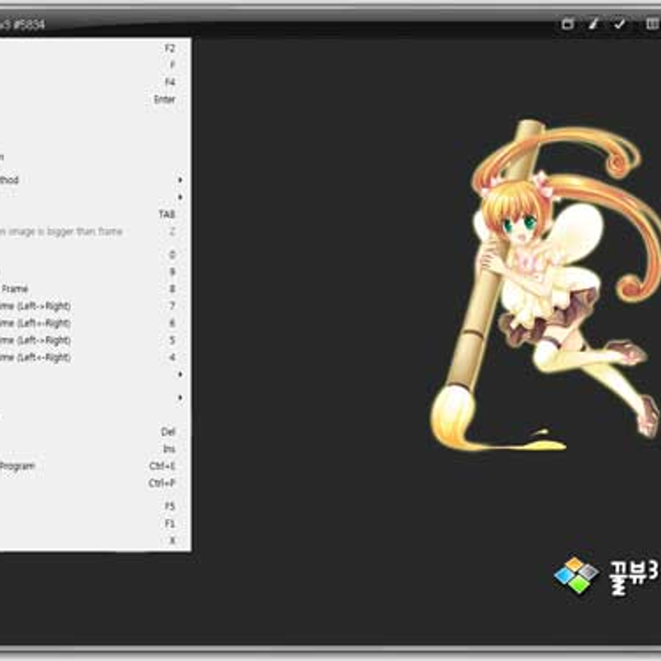Click the columns panel icon at top right

click(x=652, y=24)
